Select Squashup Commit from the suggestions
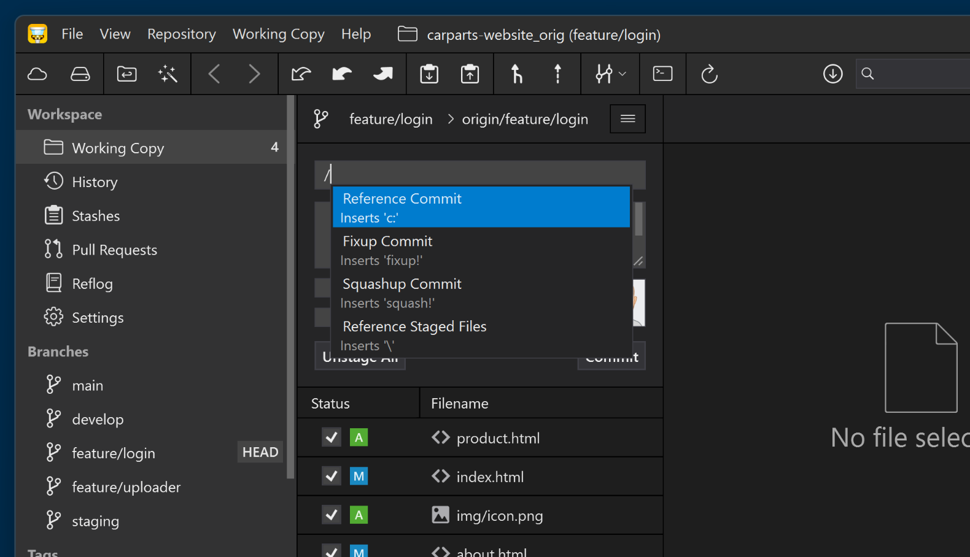This screenshot has height=557, width=970. click(481, 293)
